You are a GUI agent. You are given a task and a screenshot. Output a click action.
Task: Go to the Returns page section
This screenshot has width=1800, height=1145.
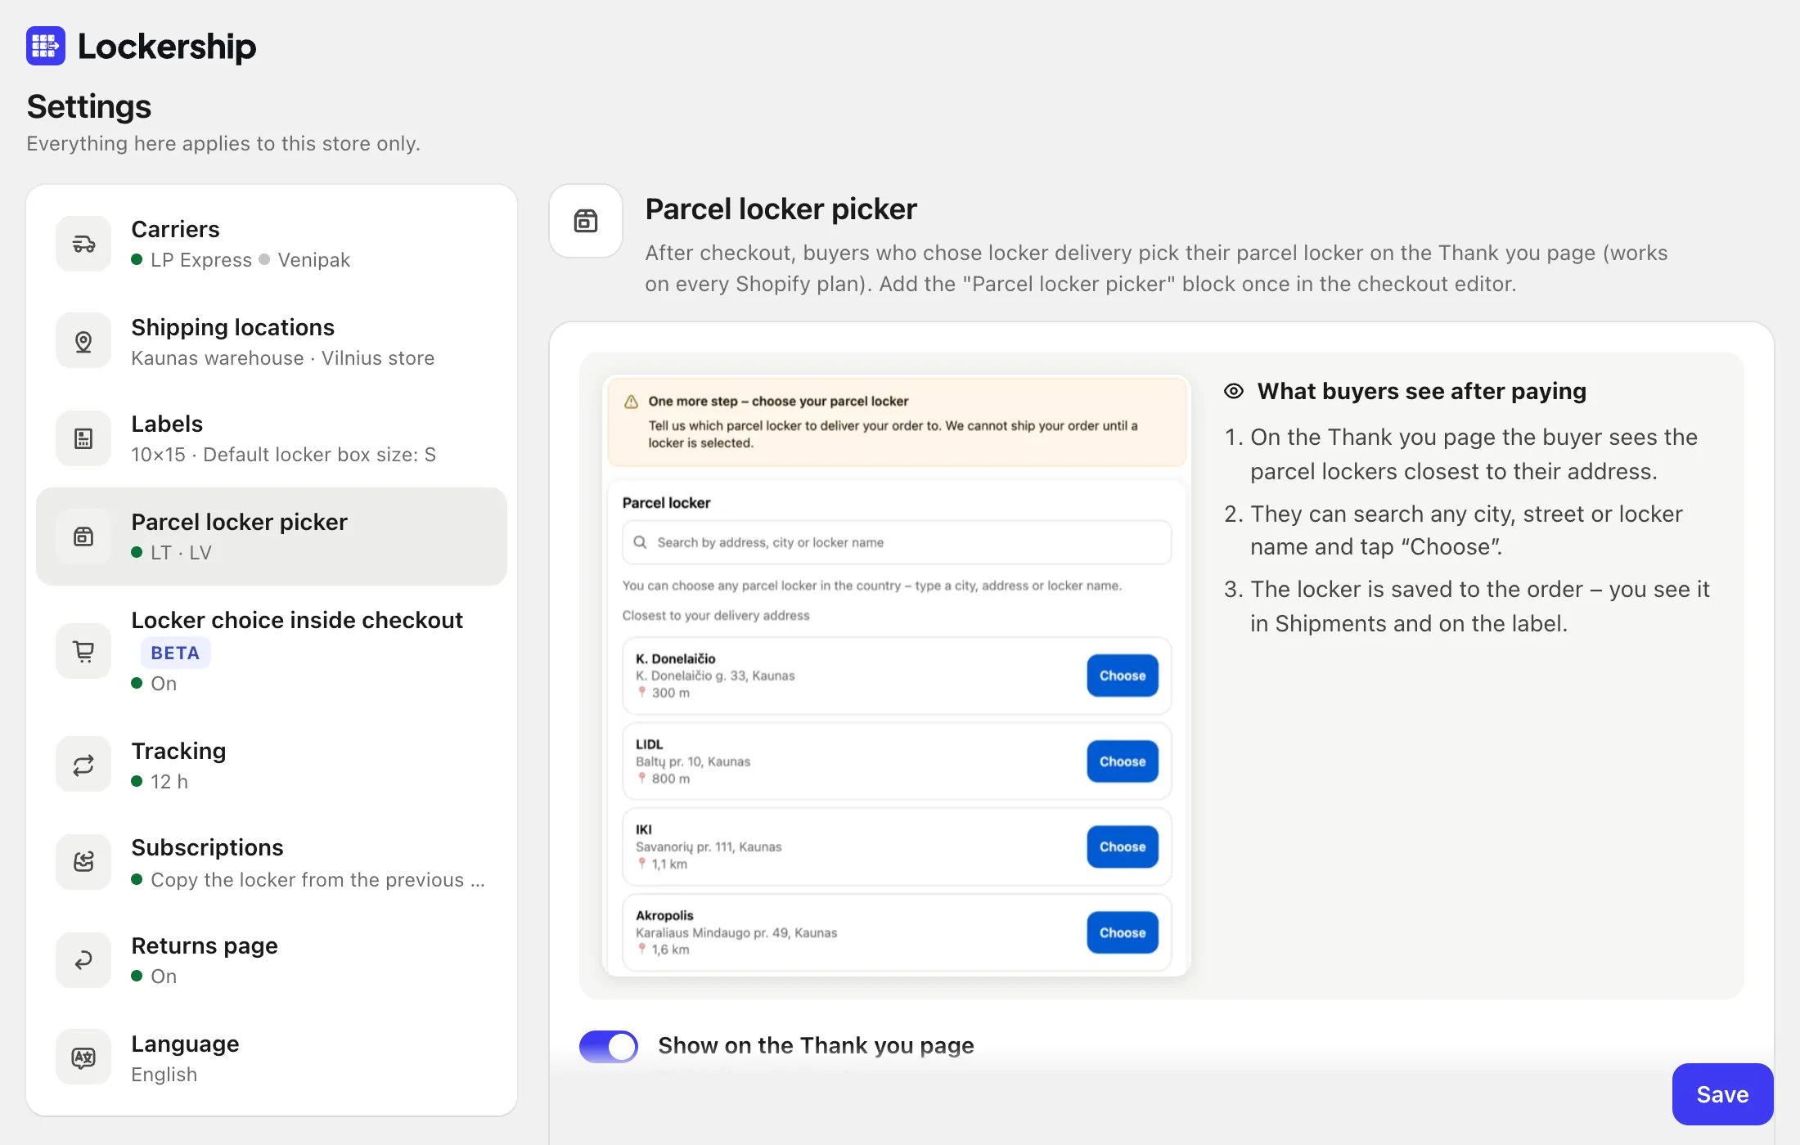[x=272, y=960]
